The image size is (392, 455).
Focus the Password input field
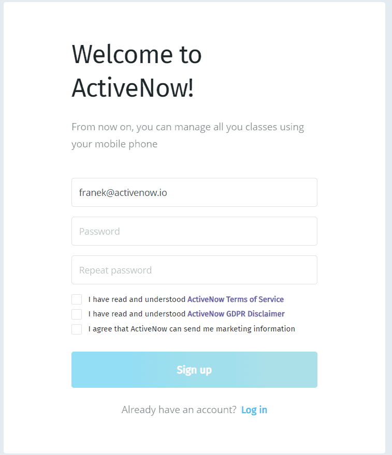(x=194, y=231)
